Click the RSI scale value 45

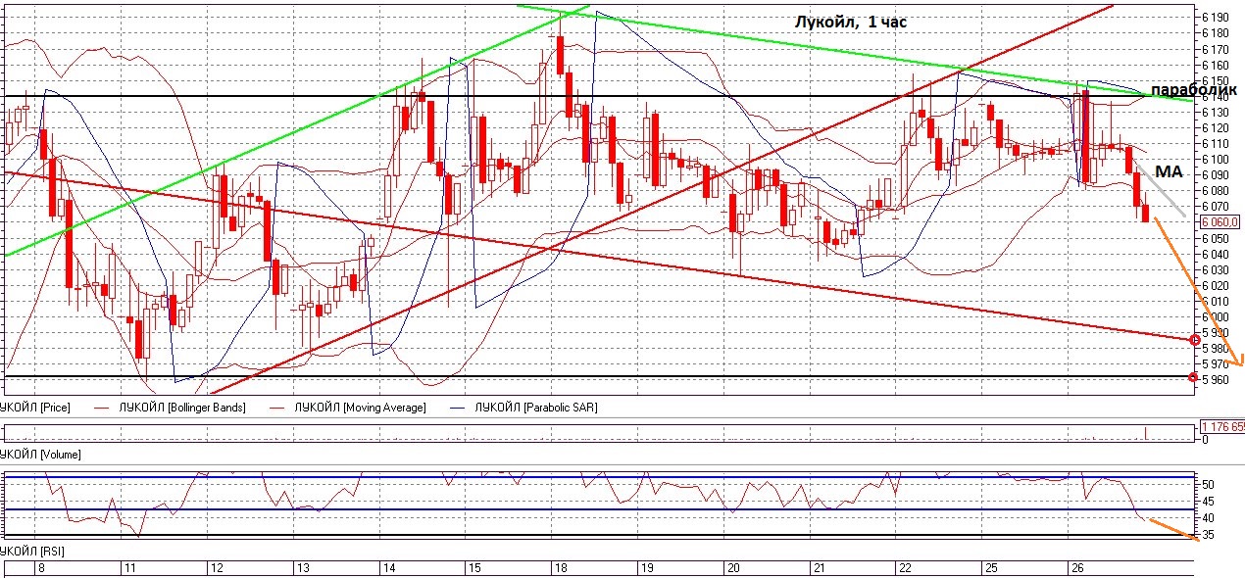(x=1209, y=501)
